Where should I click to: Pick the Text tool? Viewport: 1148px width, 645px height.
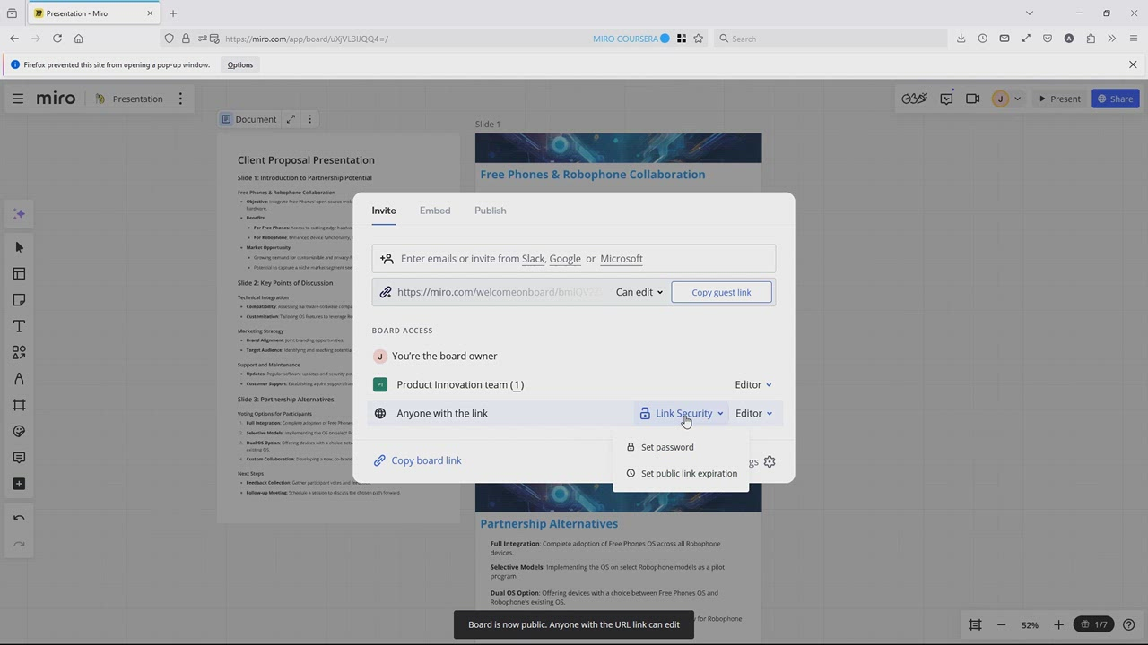[x=19, y=326]
